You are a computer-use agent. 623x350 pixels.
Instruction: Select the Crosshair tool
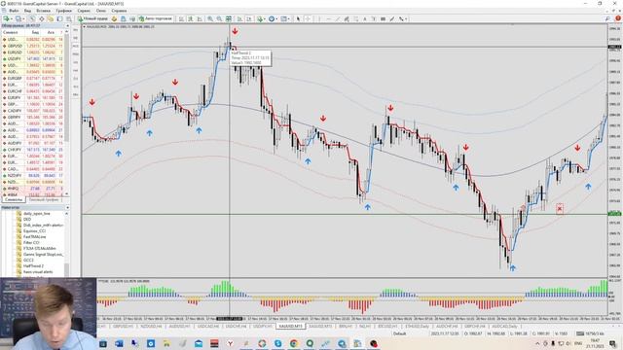pos(308,18)
